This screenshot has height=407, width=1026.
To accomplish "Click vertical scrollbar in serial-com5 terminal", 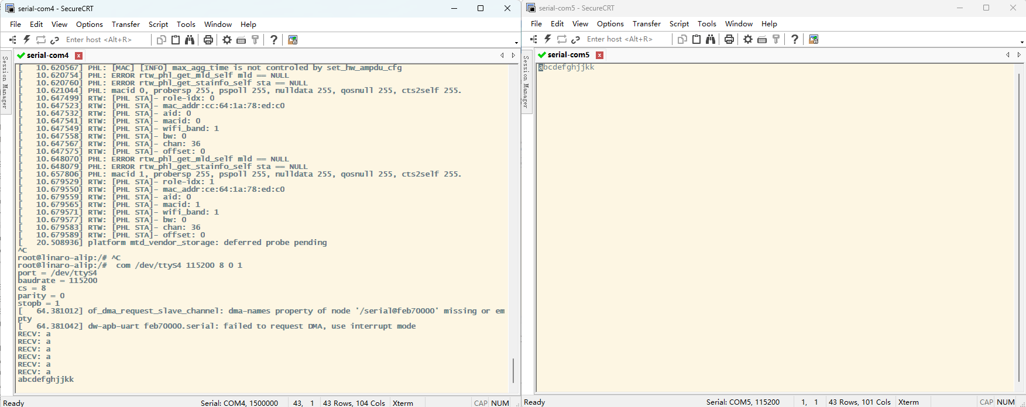I will (1019, 227).
